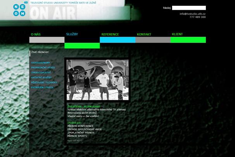Click the hledej search input field
Viewport: 235px width, 157px height.
point(188,8)
